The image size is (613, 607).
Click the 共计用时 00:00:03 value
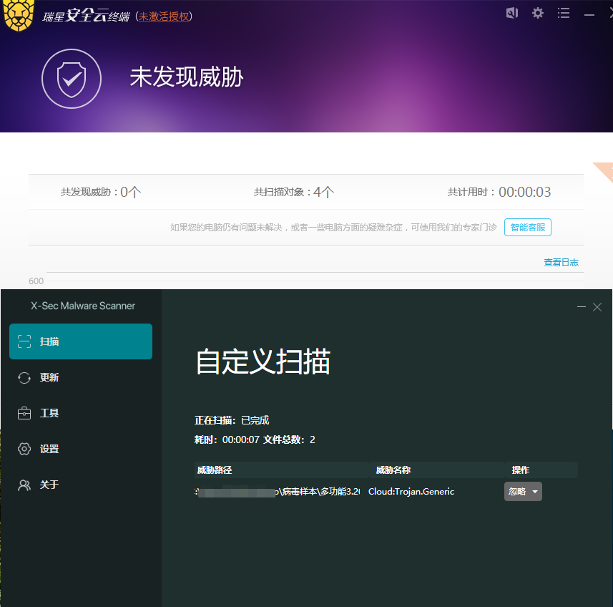[x=524, y=192]
